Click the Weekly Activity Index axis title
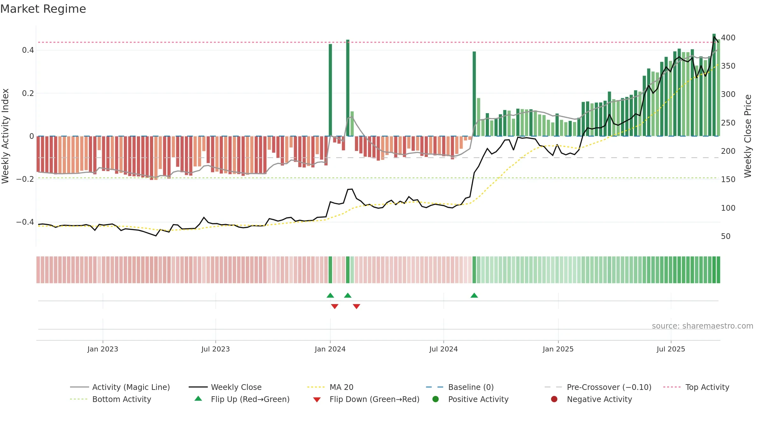The width and height of the screenshot is (764, 429). tap(5, 136)
